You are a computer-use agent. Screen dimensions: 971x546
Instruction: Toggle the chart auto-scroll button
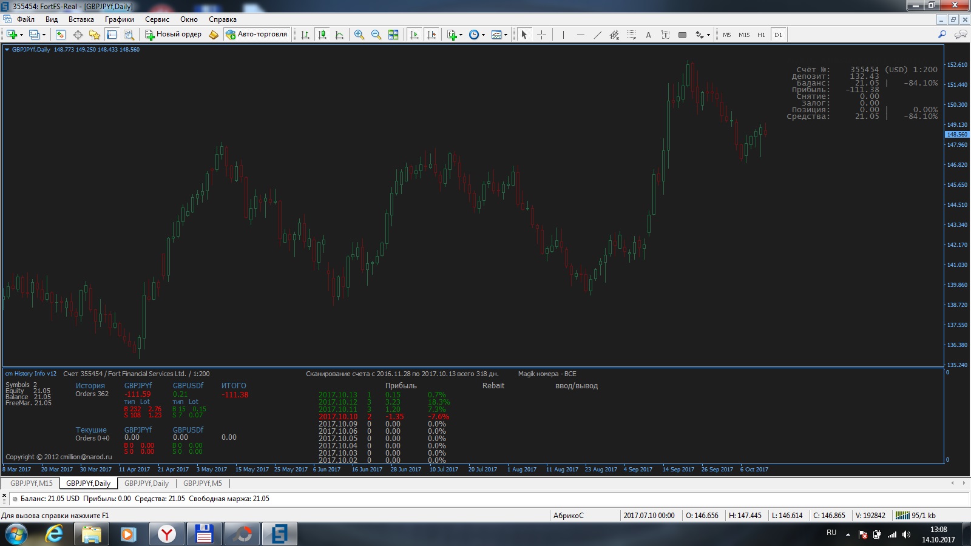click(414, 35)
